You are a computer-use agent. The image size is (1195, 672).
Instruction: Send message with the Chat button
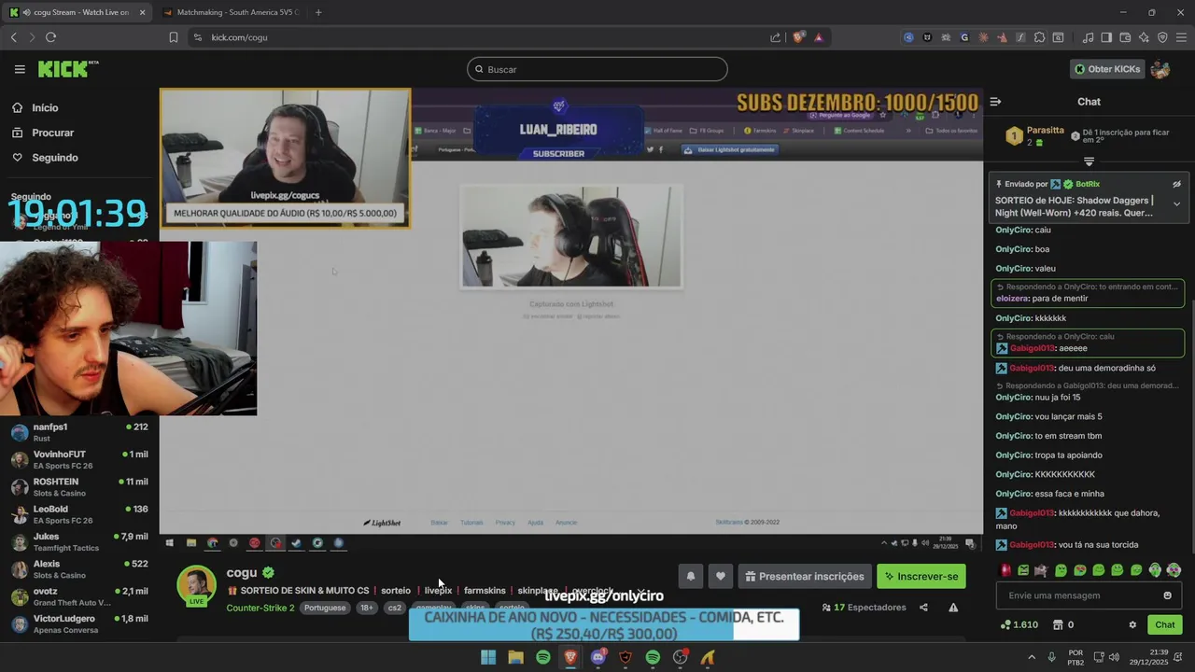coord(1165,624)
